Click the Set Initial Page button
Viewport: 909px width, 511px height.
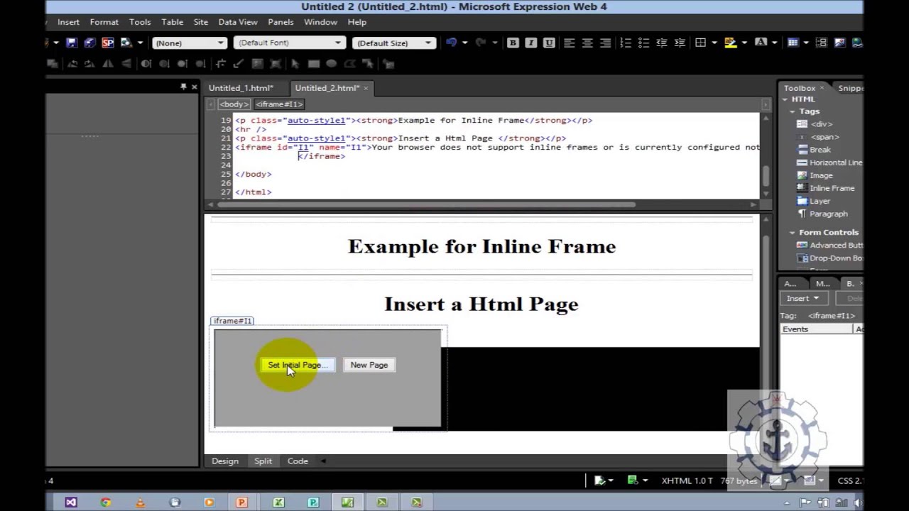[297, 365]
